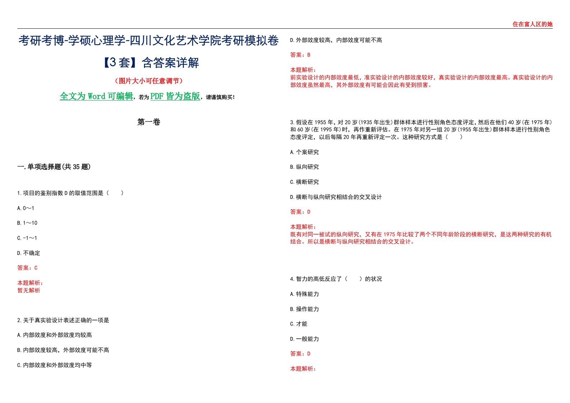Click the section heading 一.单项选择题(共35题)

click(x=54, y=167)
